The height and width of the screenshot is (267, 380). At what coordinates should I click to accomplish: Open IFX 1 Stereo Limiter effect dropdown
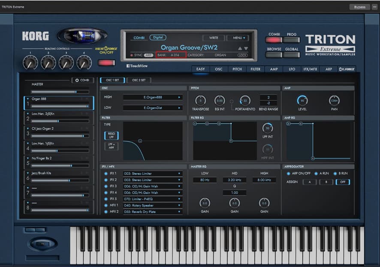153,174
